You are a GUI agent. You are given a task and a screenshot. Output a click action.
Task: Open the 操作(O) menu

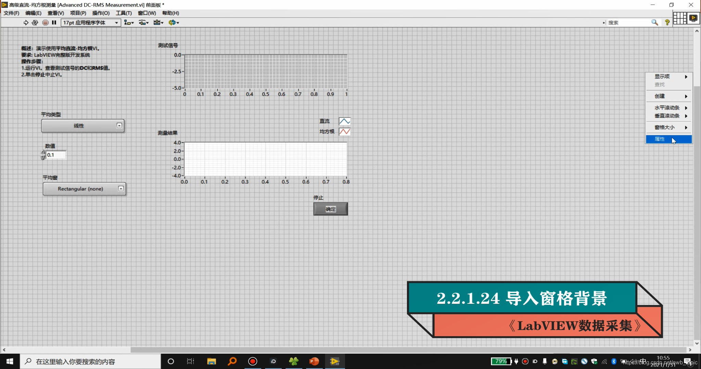coord(101,13)
